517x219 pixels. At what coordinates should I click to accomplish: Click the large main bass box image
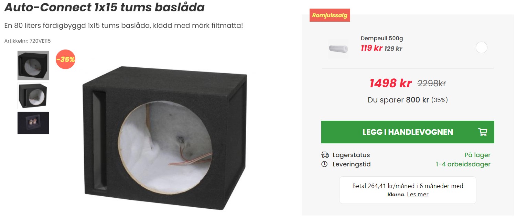point(165,138)
